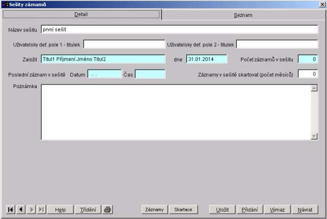
Task: Open Help button
Action: click(x=61, y=209)
